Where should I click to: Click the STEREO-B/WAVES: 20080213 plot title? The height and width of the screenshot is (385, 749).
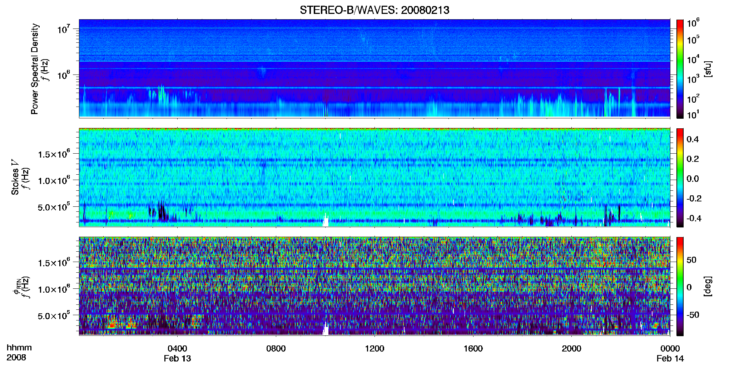[374, 10]
